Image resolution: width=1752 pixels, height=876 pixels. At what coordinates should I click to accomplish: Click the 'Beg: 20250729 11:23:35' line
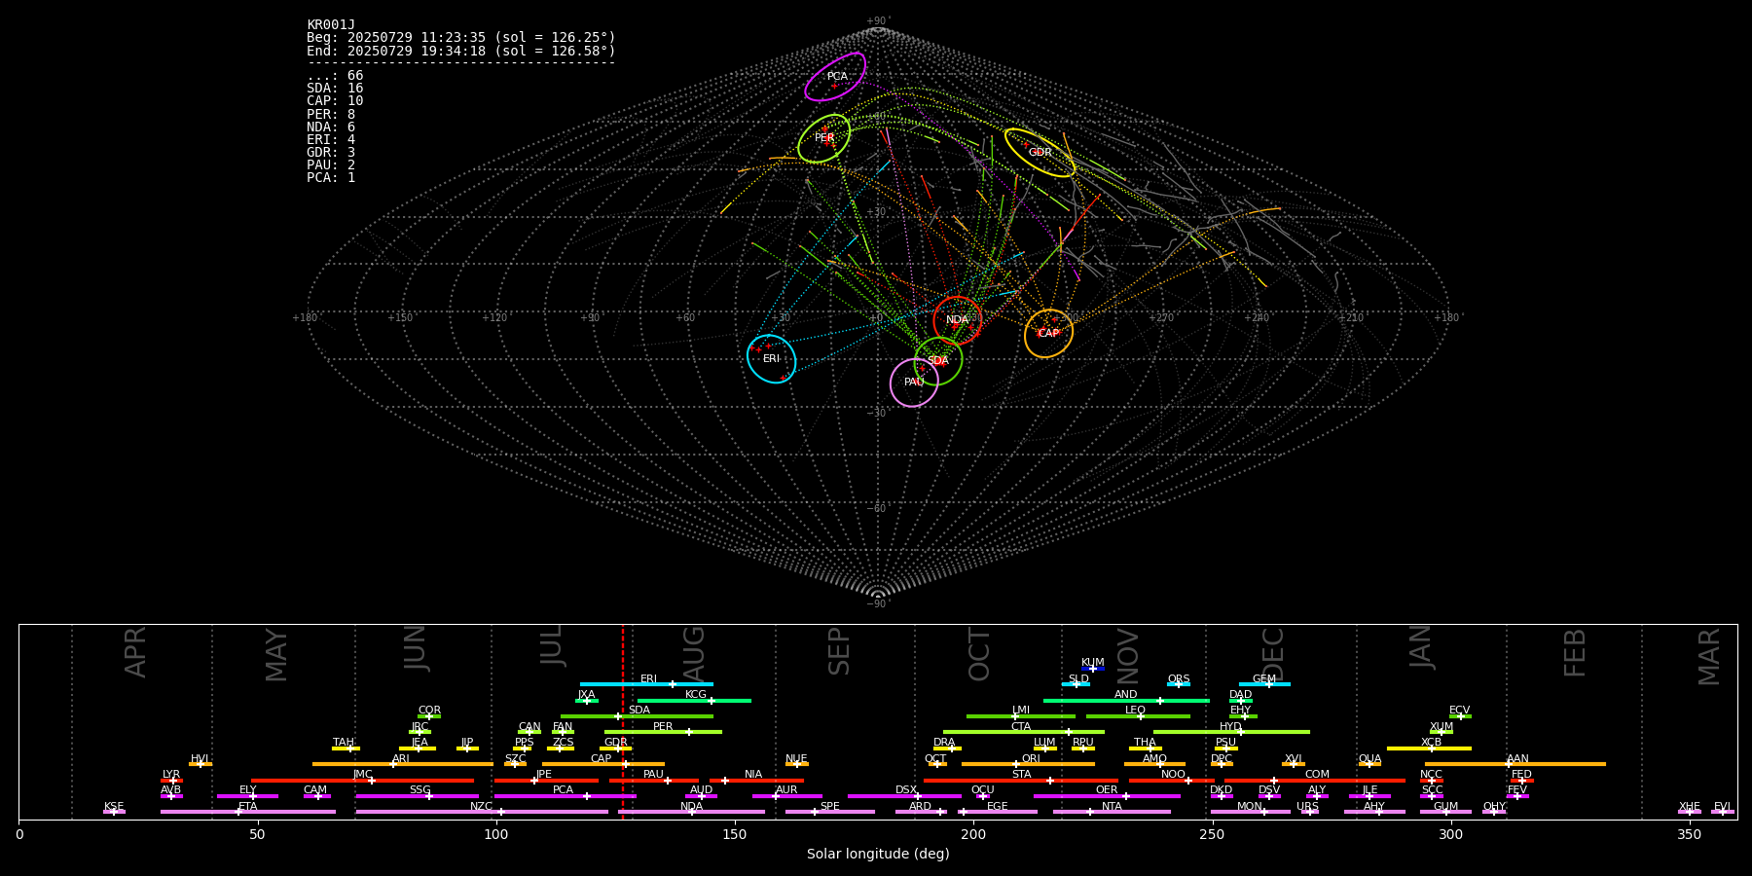pos(461,38)
